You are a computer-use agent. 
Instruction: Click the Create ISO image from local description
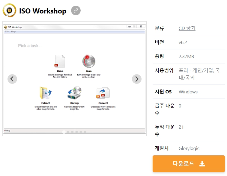tap(60, 76)
